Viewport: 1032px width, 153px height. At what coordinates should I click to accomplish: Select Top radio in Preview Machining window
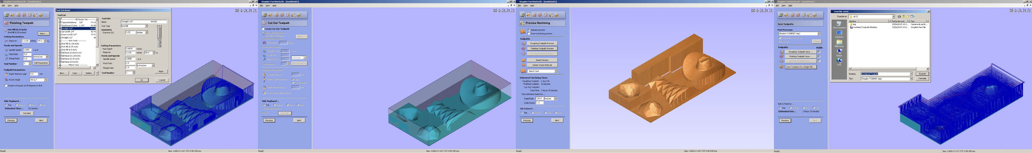click(x=522, y=113)
